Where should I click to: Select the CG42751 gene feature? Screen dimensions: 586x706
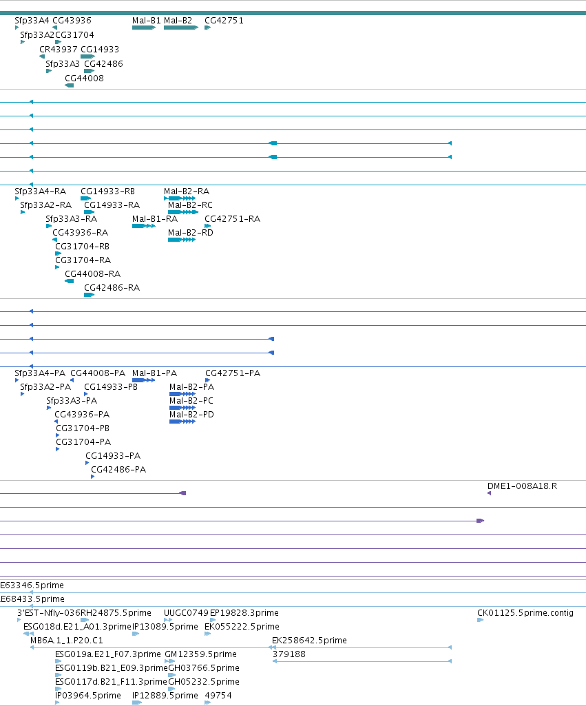(207, 28)
